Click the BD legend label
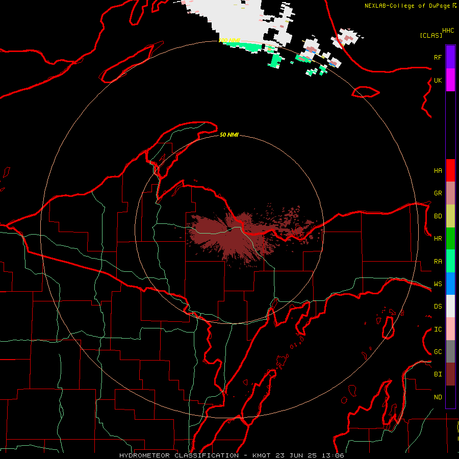 point(438,216)
